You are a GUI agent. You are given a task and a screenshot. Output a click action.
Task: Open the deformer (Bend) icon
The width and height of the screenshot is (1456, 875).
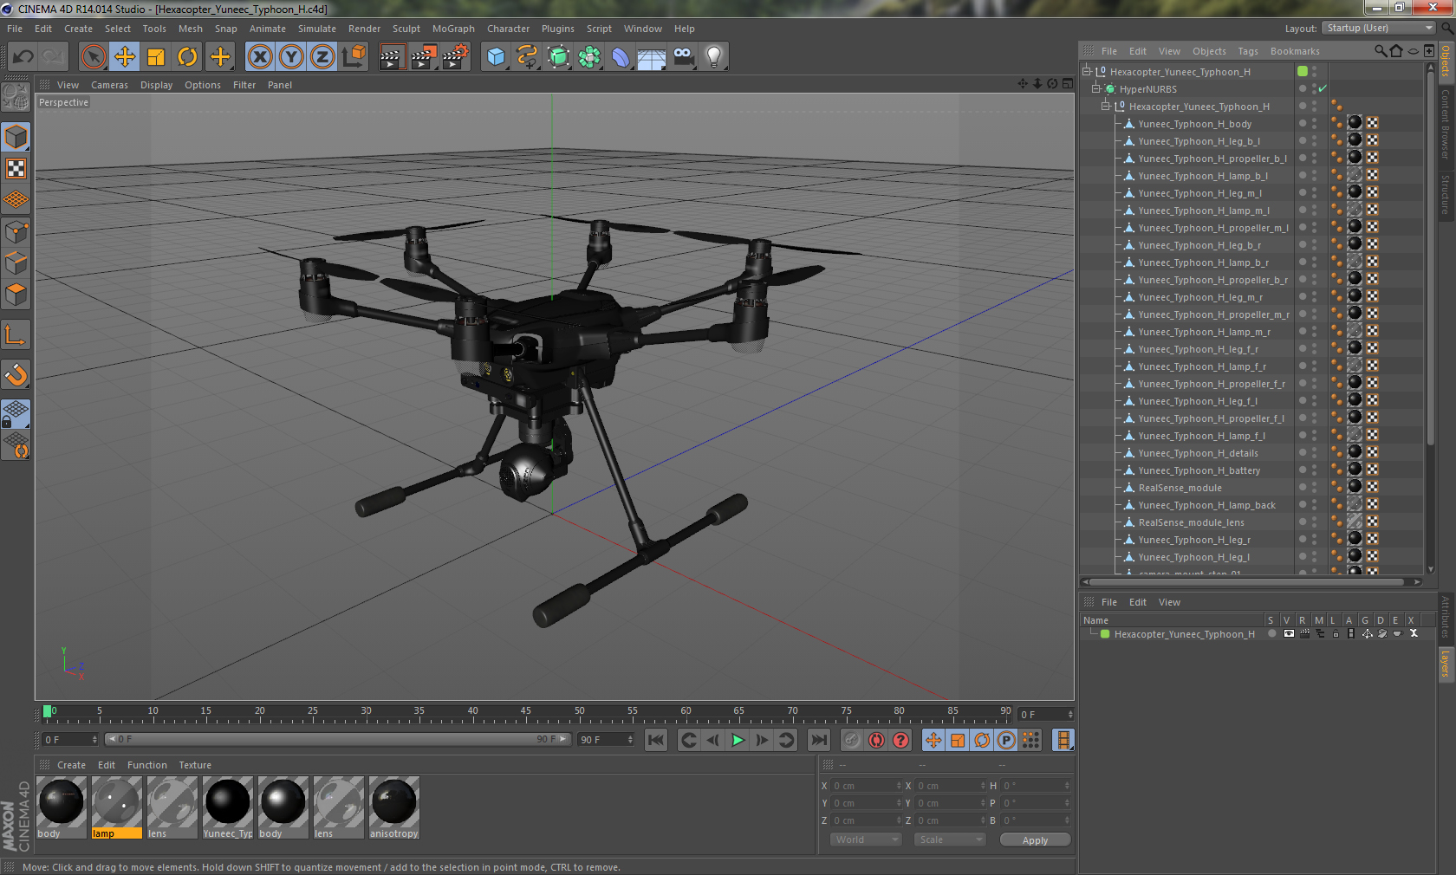(x=621, y=57)
